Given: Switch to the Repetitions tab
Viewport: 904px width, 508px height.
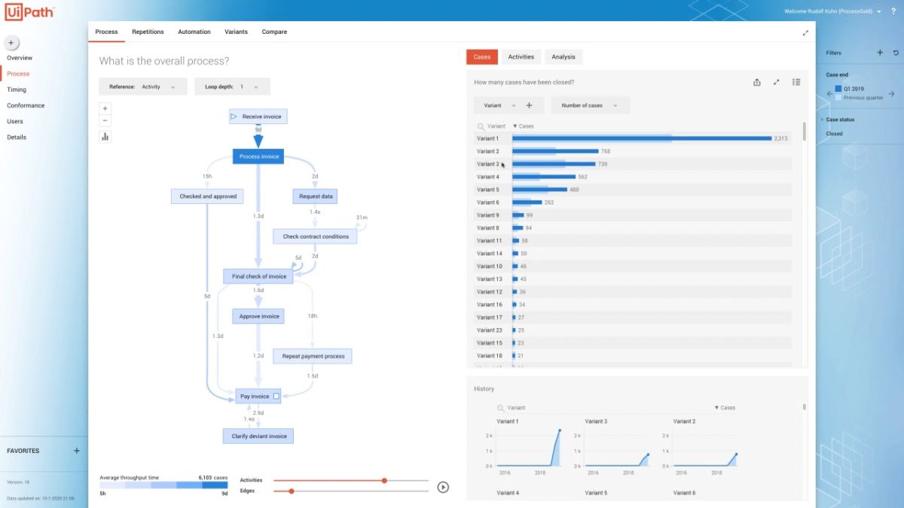Looking at the screenshot, I should pyautogui.click(x=148, y=32).
